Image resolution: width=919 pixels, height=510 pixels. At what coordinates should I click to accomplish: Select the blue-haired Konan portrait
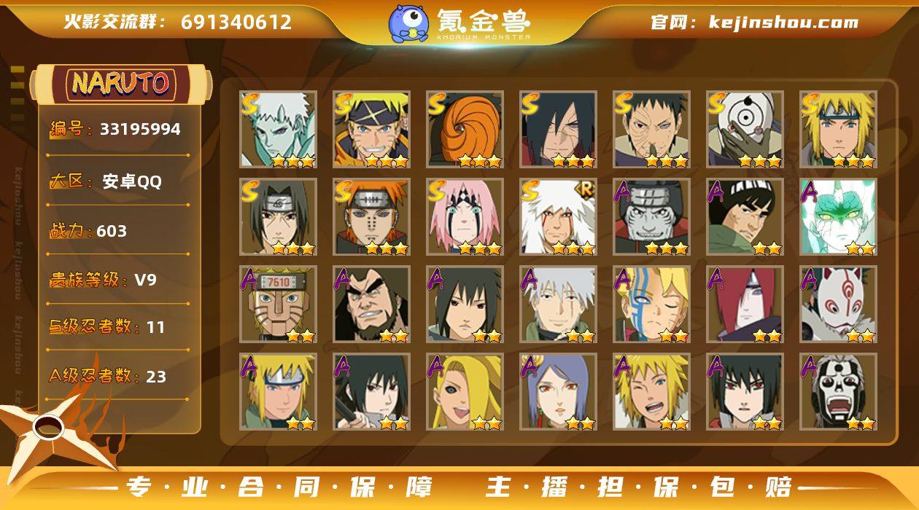coord(558,391)
